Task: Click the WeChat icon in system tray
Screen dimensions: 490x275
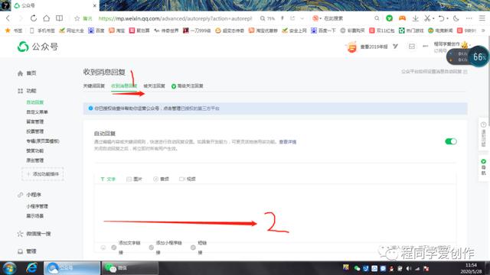Action: point(357,268)
